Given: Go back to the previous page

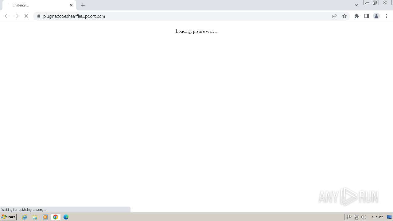Looking at the screenshot, I should coord(7,16).
